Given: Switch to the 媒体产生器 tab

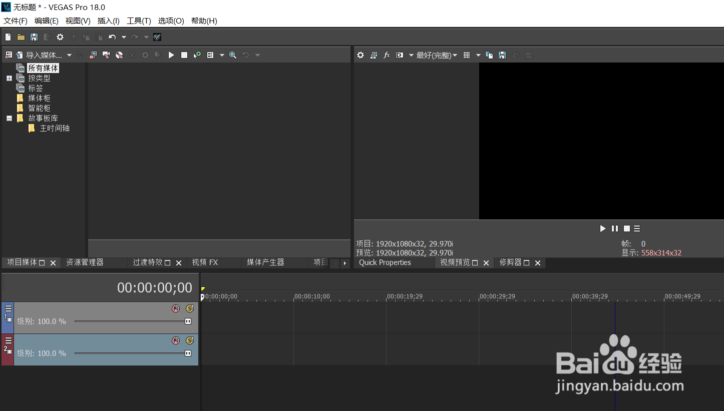Looking at the screenshot, I should click(x=265, y=262).
